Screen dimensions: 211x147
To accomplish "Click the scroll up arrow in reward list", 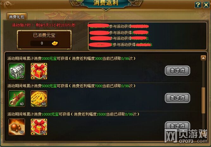I will (203, 58).
